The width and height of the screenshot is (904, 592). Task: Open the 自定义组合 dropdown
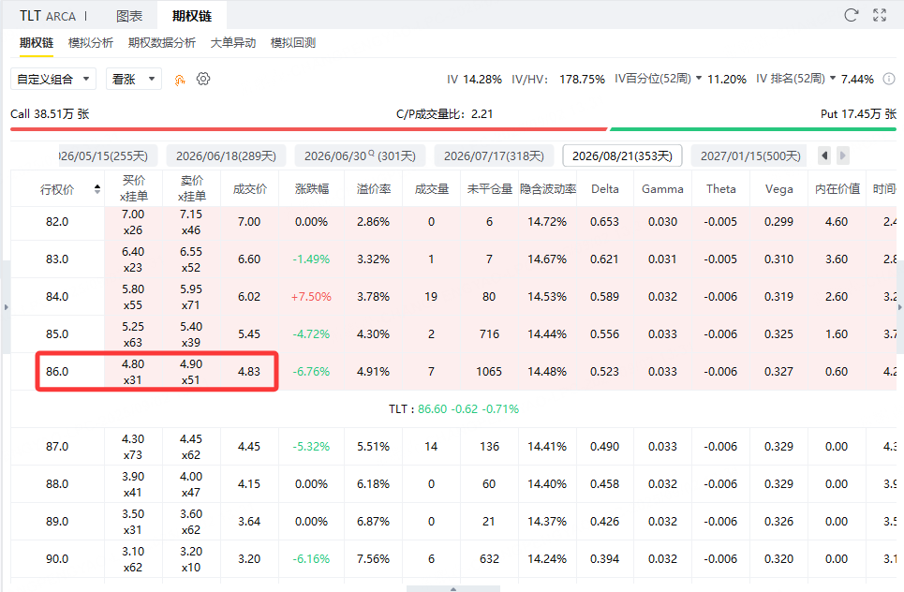[x=53, y=79]
